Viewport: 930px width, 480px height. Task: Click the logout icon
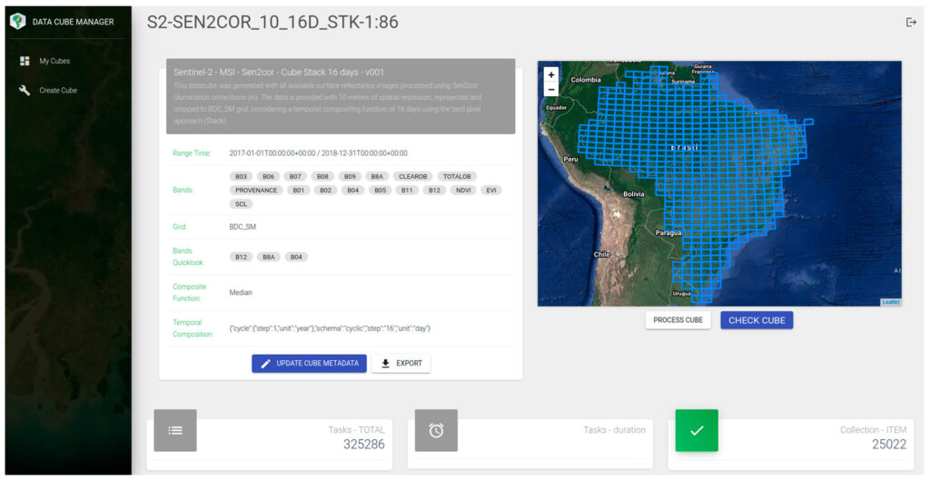pyautogui.click(x=911, y=23)
